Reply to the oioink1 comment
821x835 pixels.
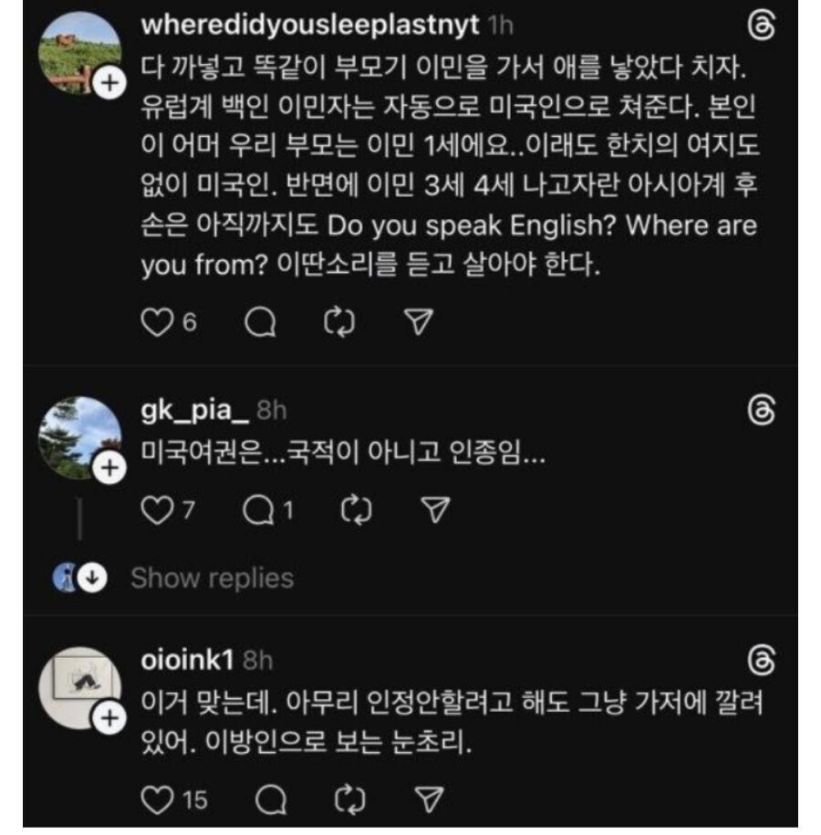[x=270, y=800]
